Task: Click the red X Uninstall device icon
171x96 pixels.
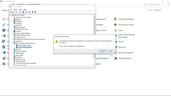Action: [x=35, y=12]
